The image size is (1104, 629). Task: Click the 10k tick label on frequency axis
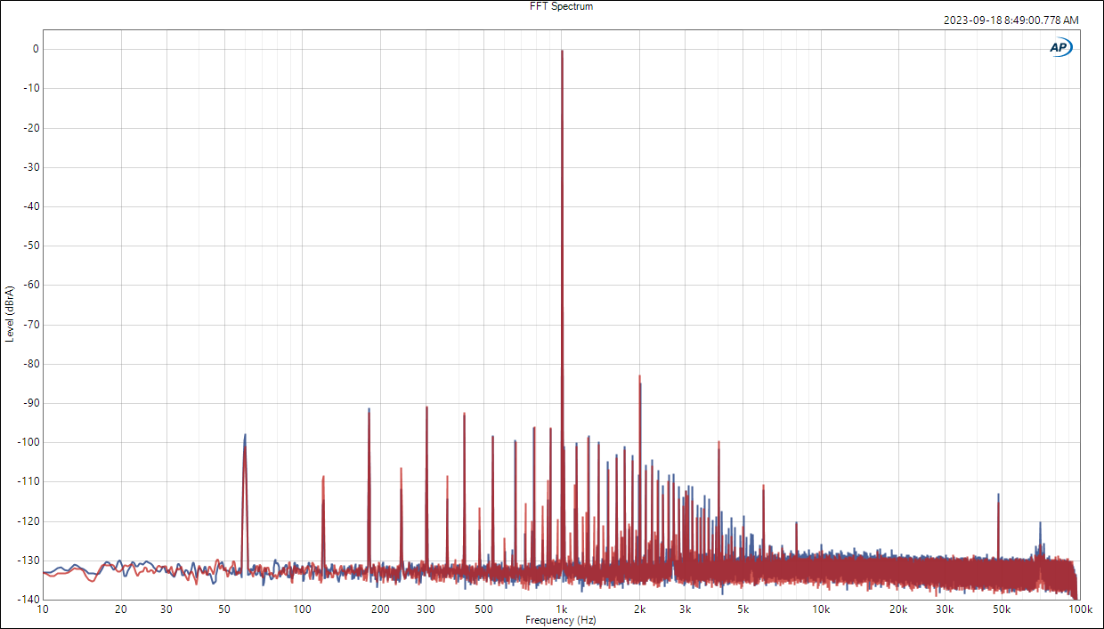[821, 609]
